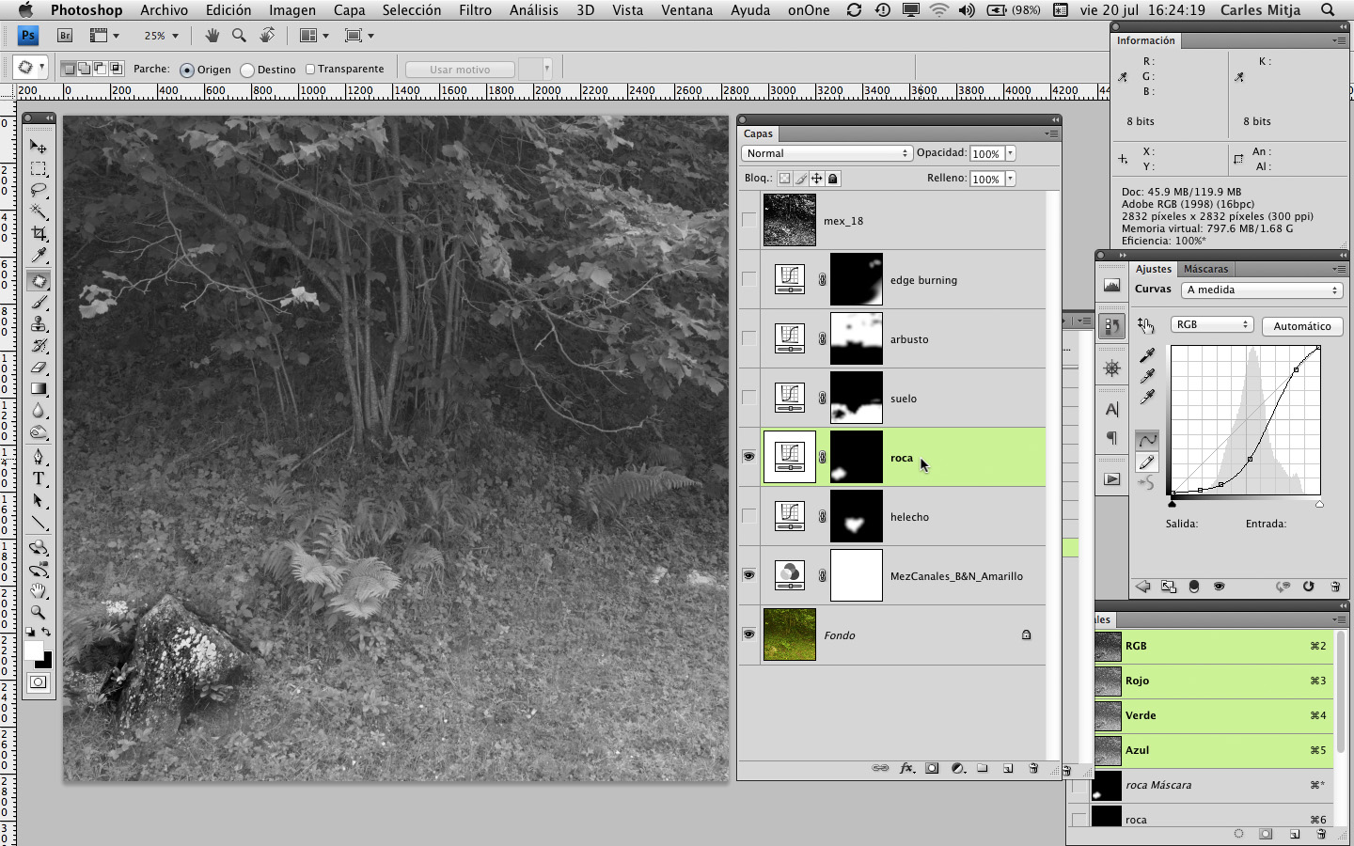Hide the roca layer
The width and height of the screenshot is (1354, 846).
(748, 457)
